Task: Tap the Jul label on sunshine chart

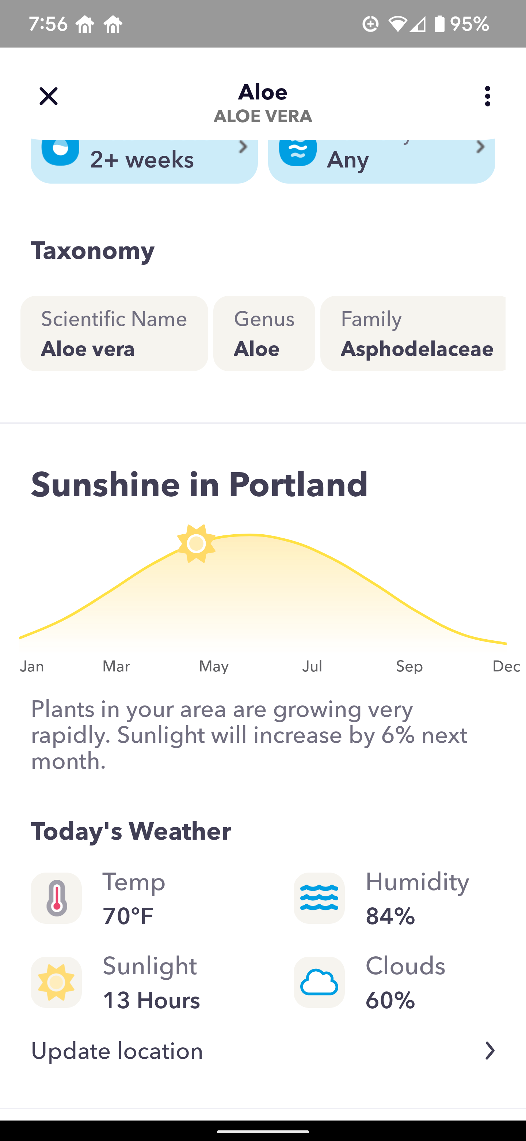Action: [312, 666]
